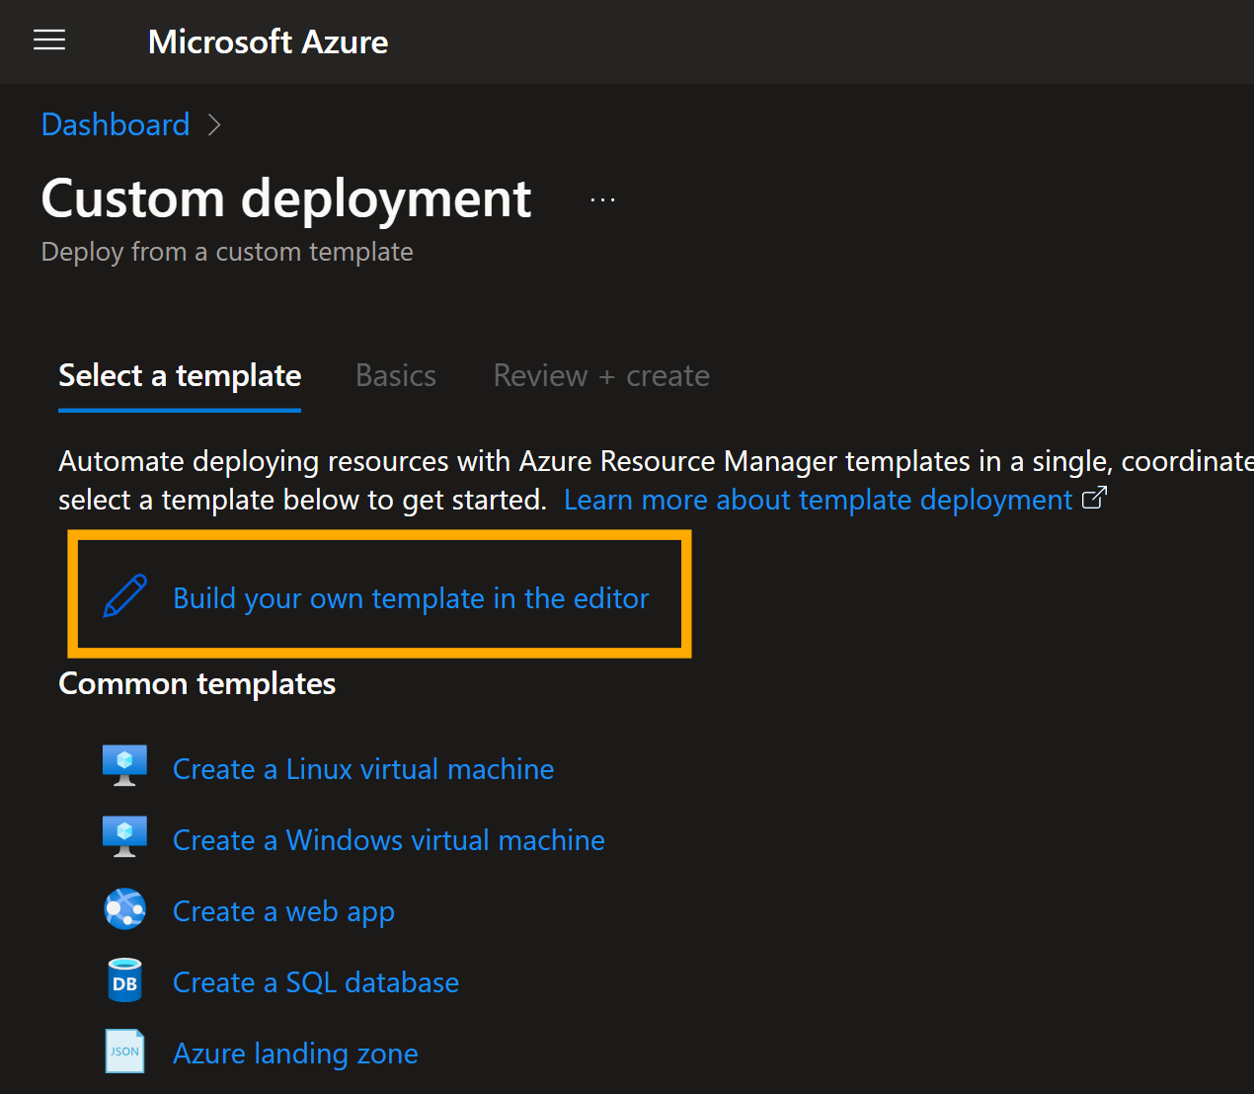Open the Create a SQL database template

[315, 981]
